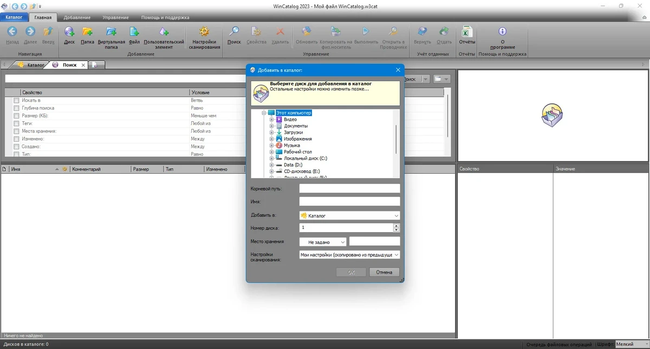The image size is (650, 349).
Task: Click quick-access up-folder icon in title bar
Action: [x=32, y=6]
